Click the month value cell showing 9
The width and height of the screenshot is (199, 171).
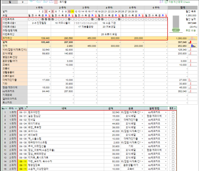pyautogui.click(x=22, y=2)
